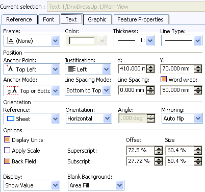Screen dimensions: 205x192
Task: Increase the X position value
Action: coord(150,67)
